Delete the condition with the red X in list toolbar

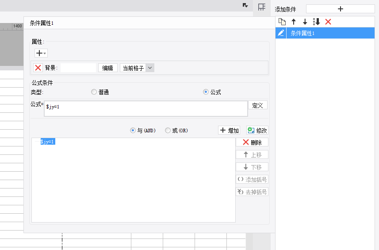point(328,22)
